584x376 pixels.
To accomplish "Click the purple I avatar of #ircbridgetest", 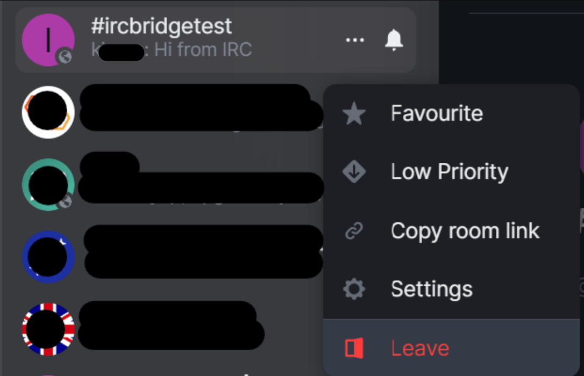I will point(48,40).
